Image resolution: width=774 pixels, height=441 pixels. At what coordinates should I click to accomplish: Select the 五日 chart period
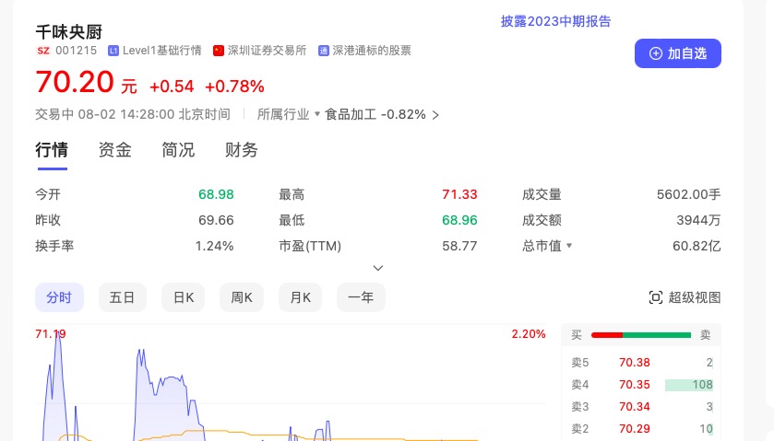pyautogui.click(x=122, y=297)
